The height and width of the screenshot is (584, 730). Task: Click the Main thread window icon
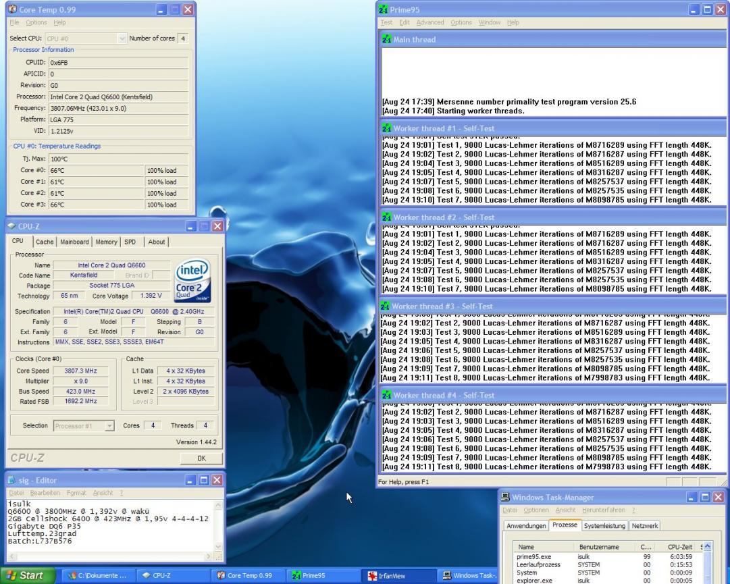386,40
